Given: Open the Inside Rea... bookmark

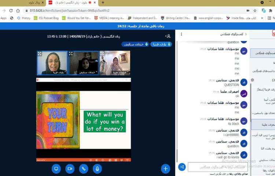Looking at the screenshot, I should [241, 18].
